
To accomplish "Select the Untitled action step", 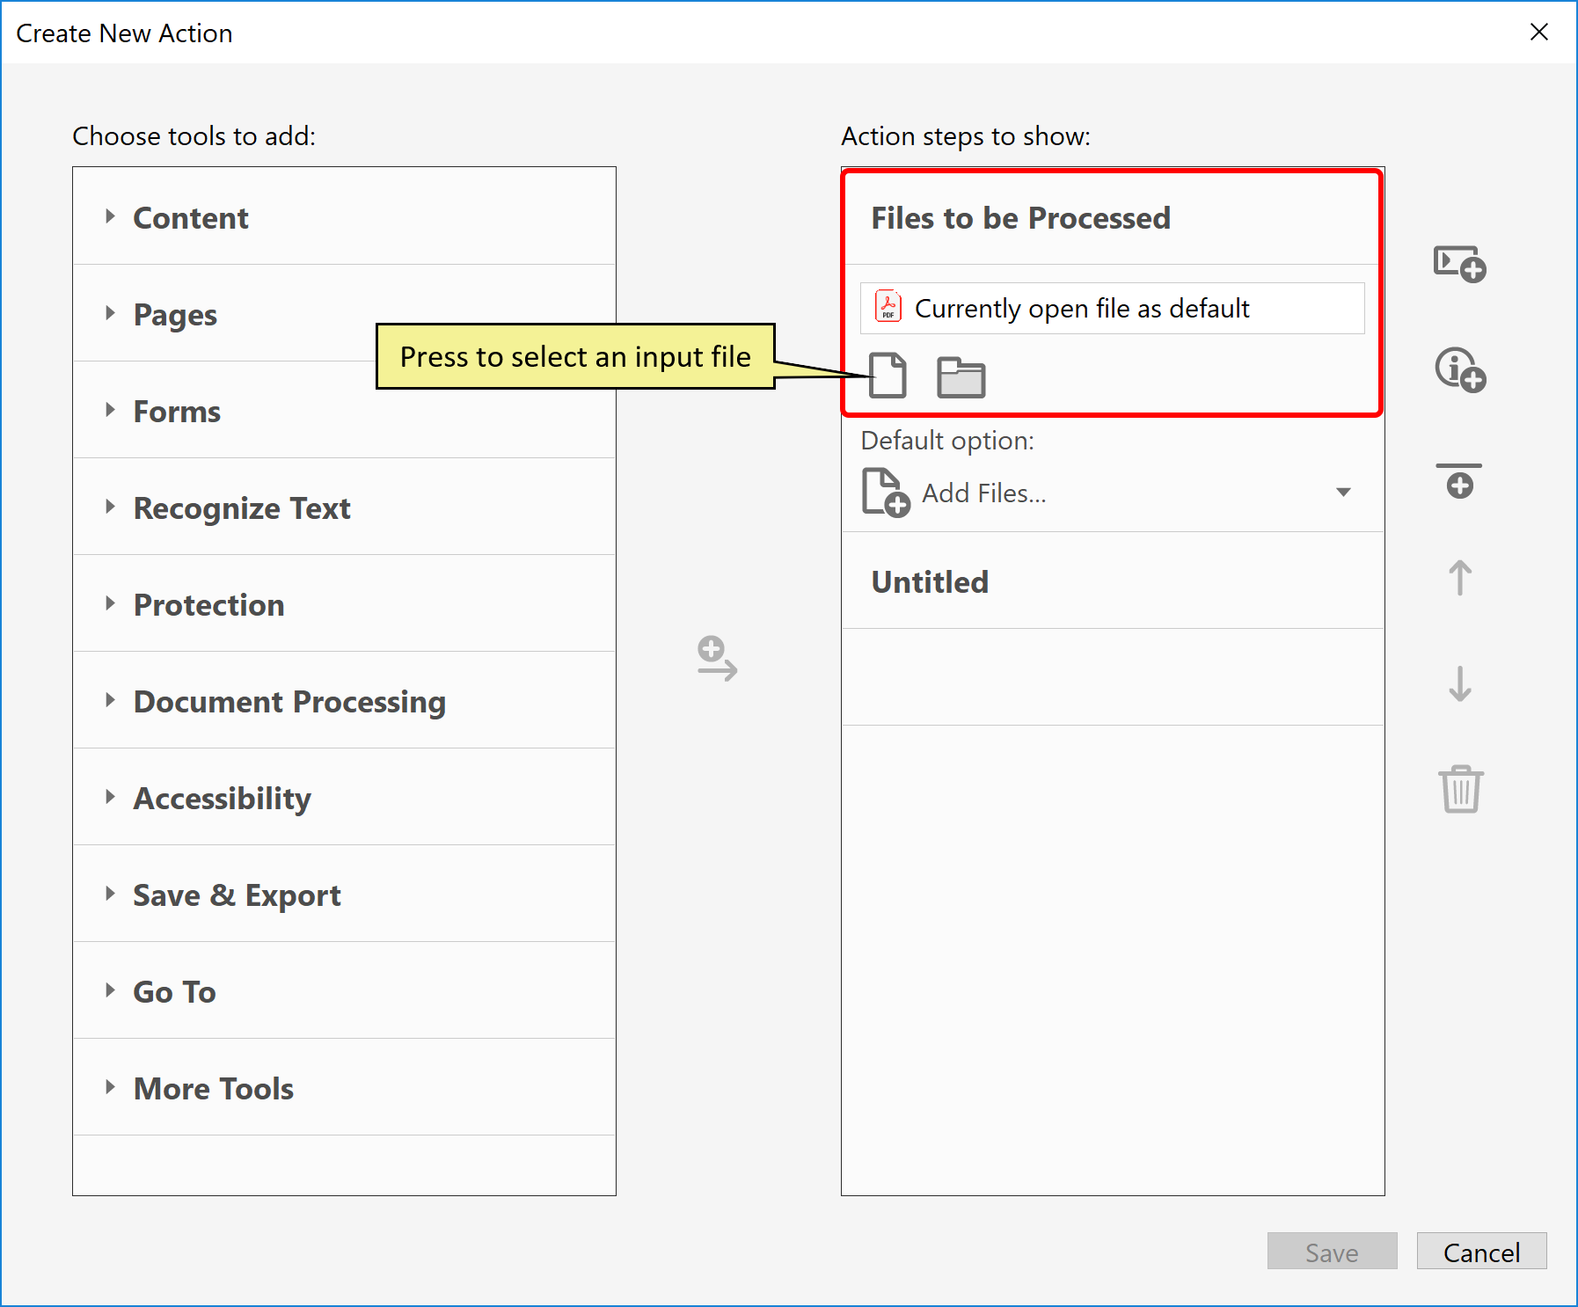I will coord(930,580).
